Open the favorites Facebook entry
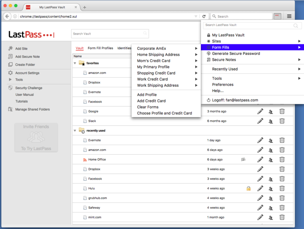The image size is (304, 229). tap(95, 102)
